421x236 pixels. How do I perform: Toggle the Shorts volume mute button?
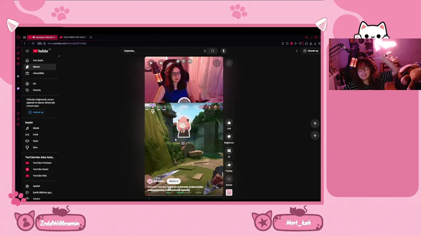(161, 63)
